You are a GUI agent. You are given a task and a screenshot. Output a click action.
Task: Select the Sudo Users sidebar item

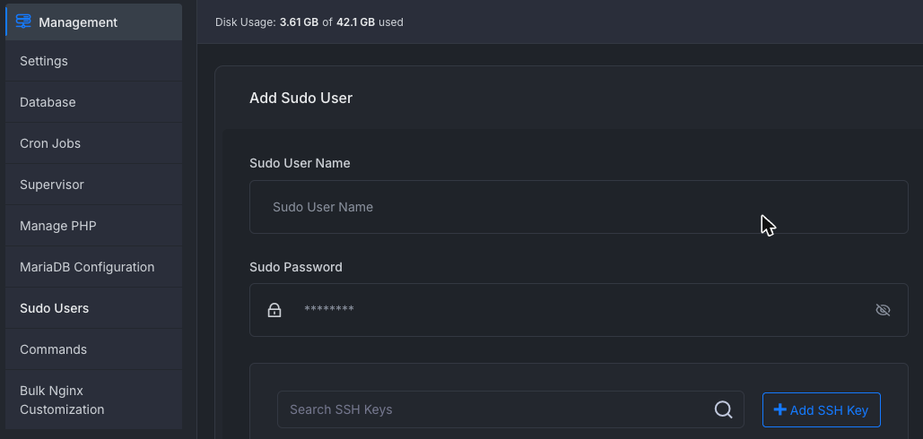(x=93, y=308)
